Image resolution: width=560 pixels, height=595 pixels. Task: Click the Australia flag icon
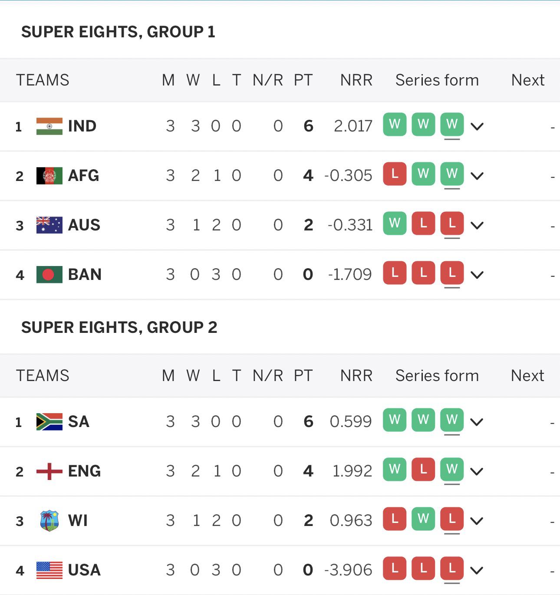(x=49, y=225)
